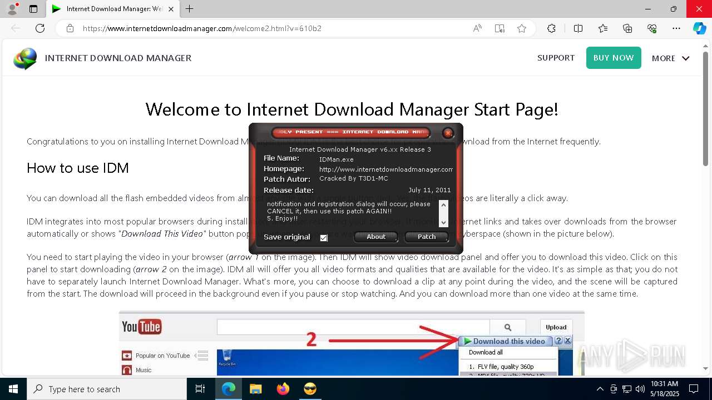Screen dimensions: 712x400
Task: Open Microsoft Edge from taskbar
Action: 228,389
